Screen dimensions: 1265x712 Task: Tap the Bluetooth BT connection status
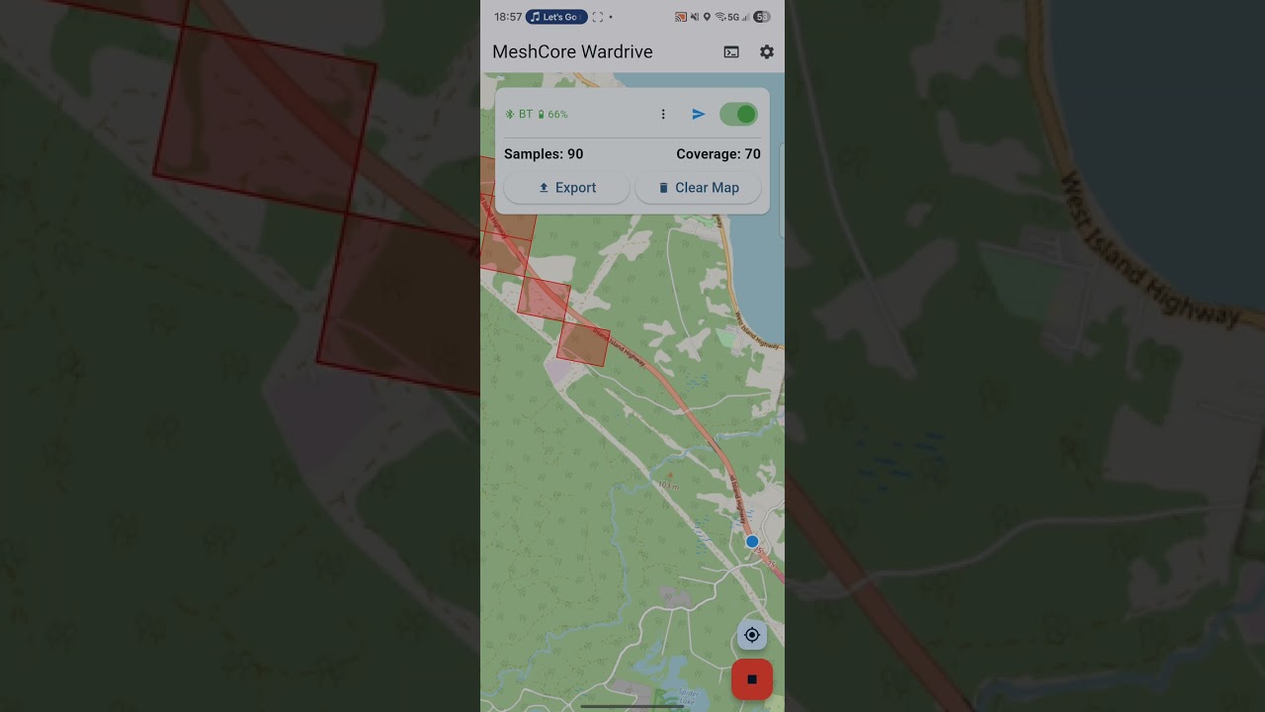coord(519,115)
